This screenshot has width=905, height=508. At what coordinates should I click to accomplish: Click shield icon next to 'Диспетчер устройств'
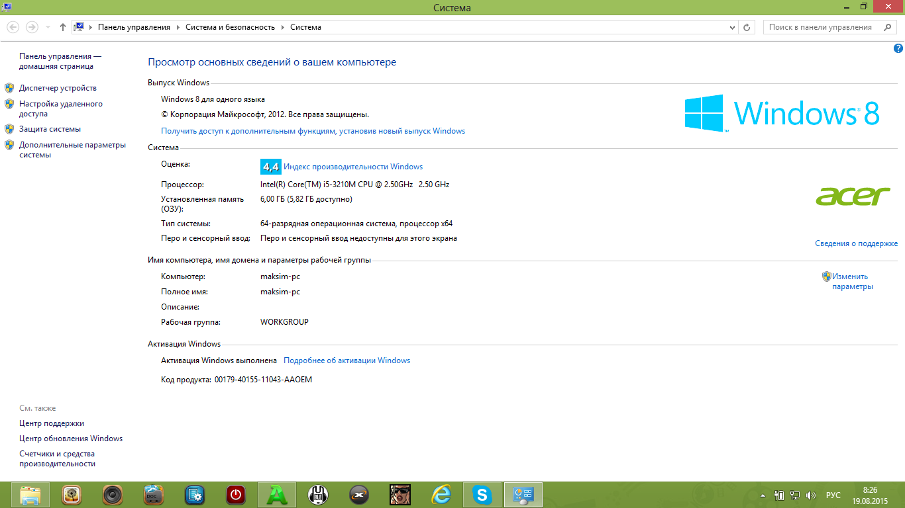point(9,88)
